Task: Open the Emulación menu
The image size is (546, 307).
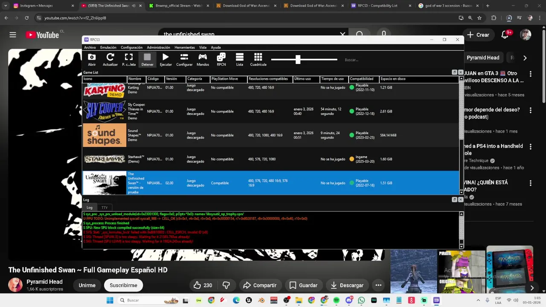Action: click(x=108, y=47)
